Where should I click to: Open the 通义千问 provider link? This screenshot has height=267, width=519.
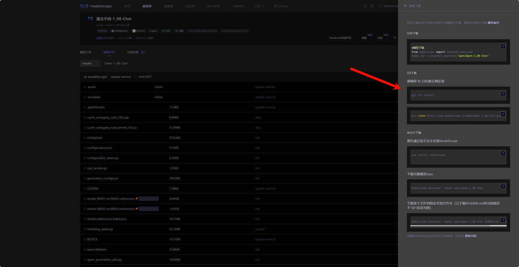point(102,38)
